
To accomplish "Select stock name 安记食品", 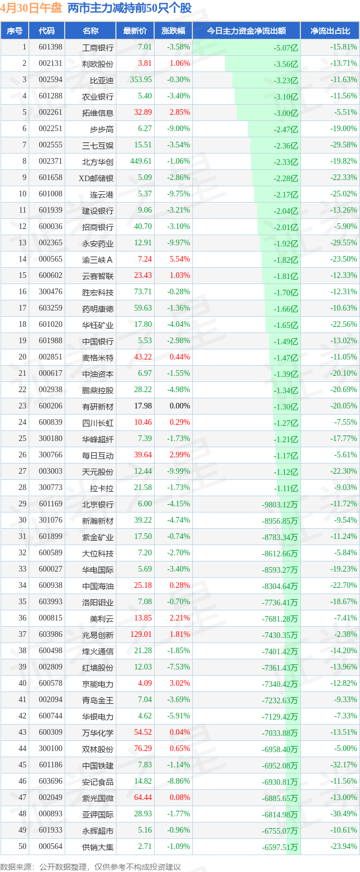I will point(98,781).
